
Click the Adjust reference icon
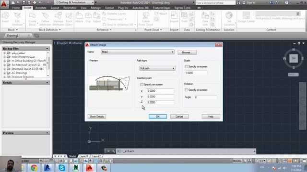pos(96,17)
